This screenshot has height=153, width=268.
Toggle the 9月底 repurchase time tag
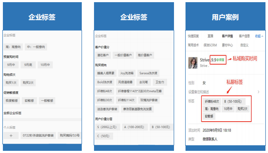[x=28, y=65]
